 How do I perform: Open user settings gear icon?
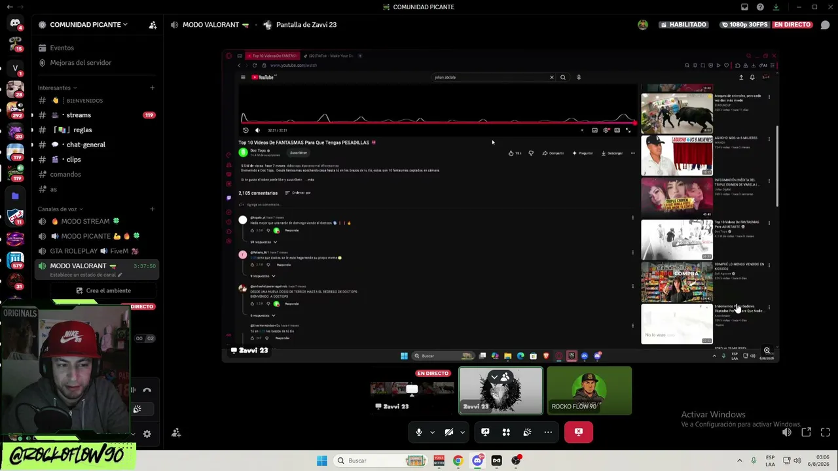coord(147,434)
